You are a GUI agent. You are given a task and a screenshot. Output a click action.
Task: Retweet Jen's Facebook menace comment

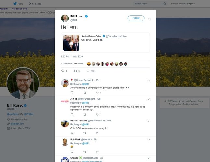click(x=85, y=114)
